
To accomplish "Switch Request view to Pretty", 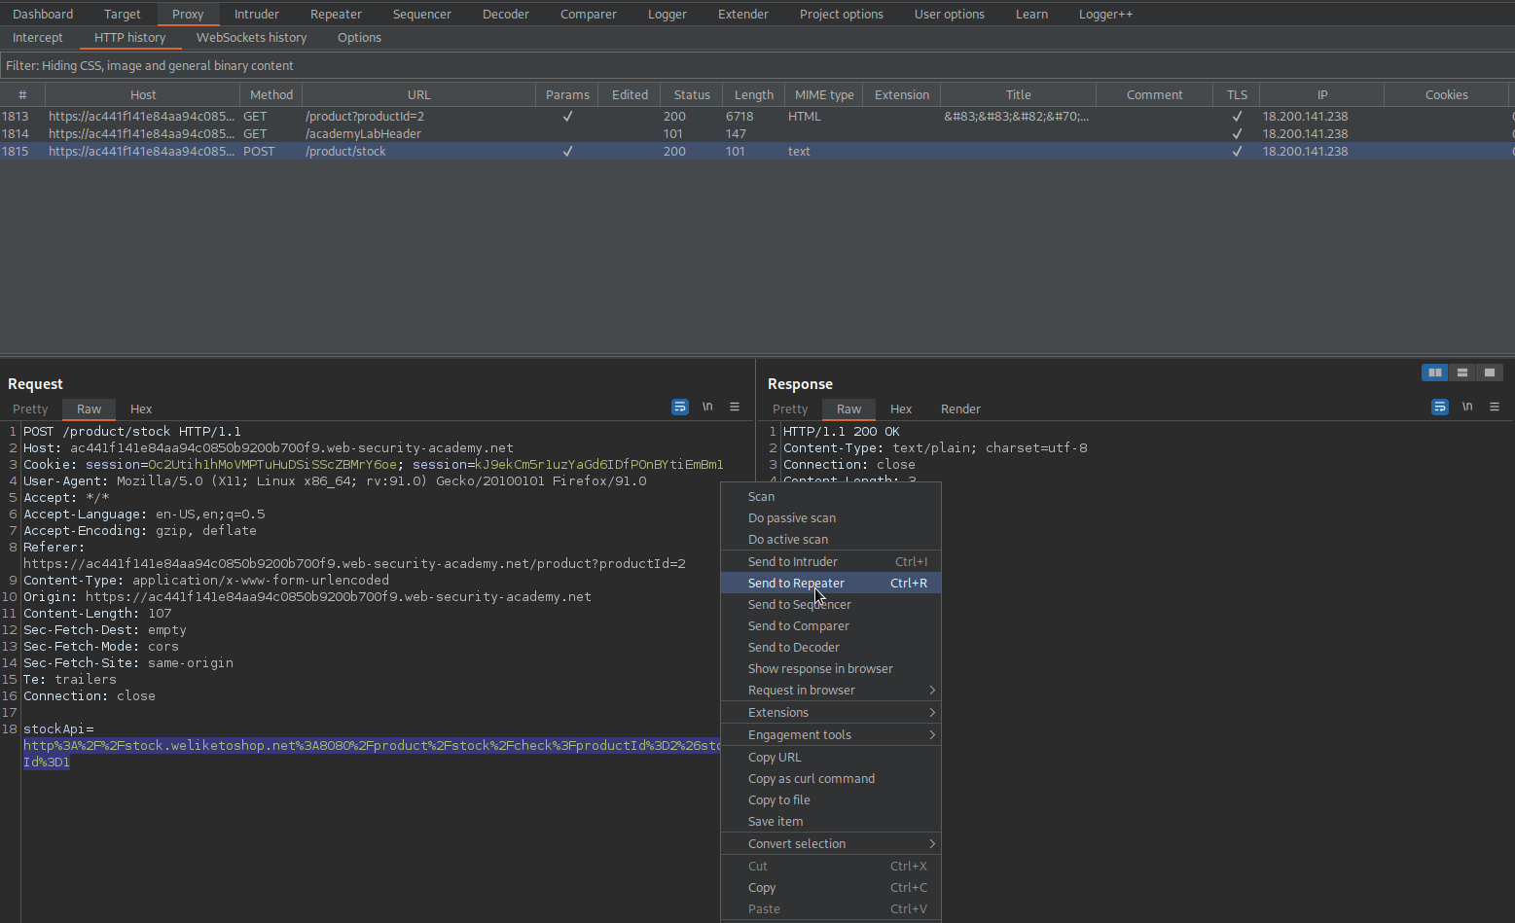I will click(30, 408).
